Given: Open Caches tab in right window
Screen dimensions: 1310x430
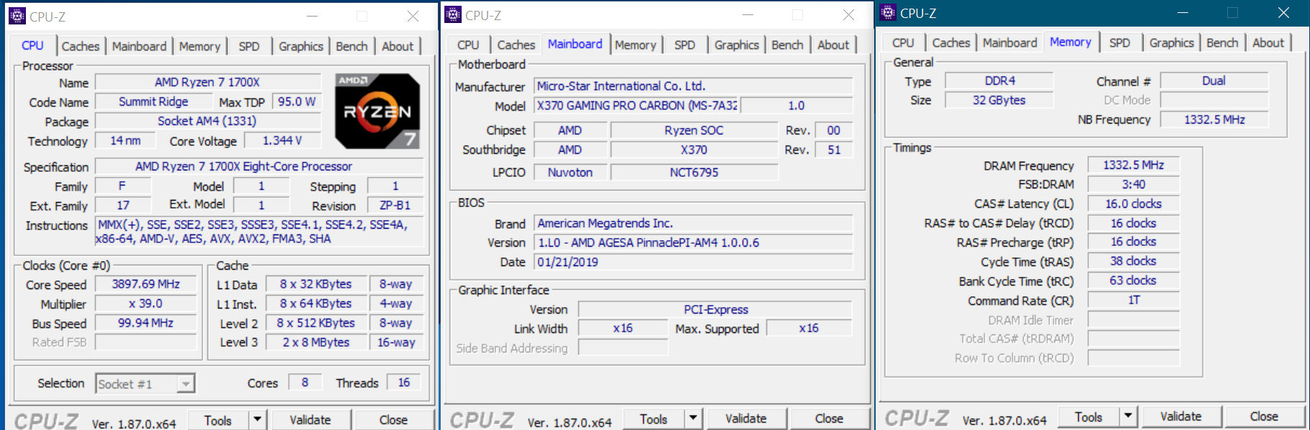Looking at the screenshot, I should tap(951, 42).
